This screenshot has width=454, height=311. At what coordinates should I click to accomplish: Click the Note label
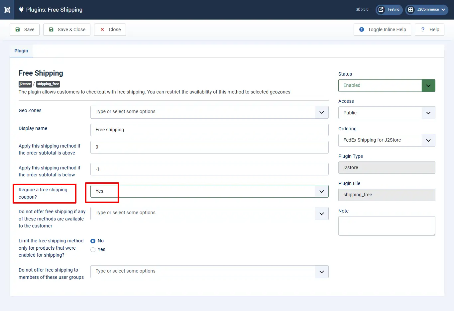coord(343,211)
